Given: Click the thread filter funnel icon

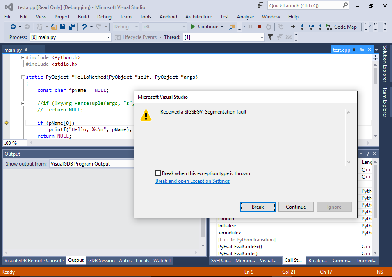Looking at the screenshot, I should coord(270,37).
